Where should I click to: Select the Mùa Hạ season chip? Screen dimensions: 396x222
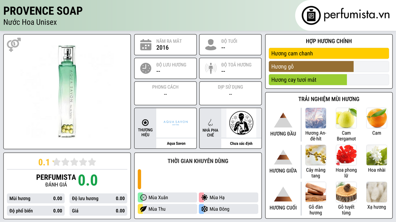[x=229, y=198]
